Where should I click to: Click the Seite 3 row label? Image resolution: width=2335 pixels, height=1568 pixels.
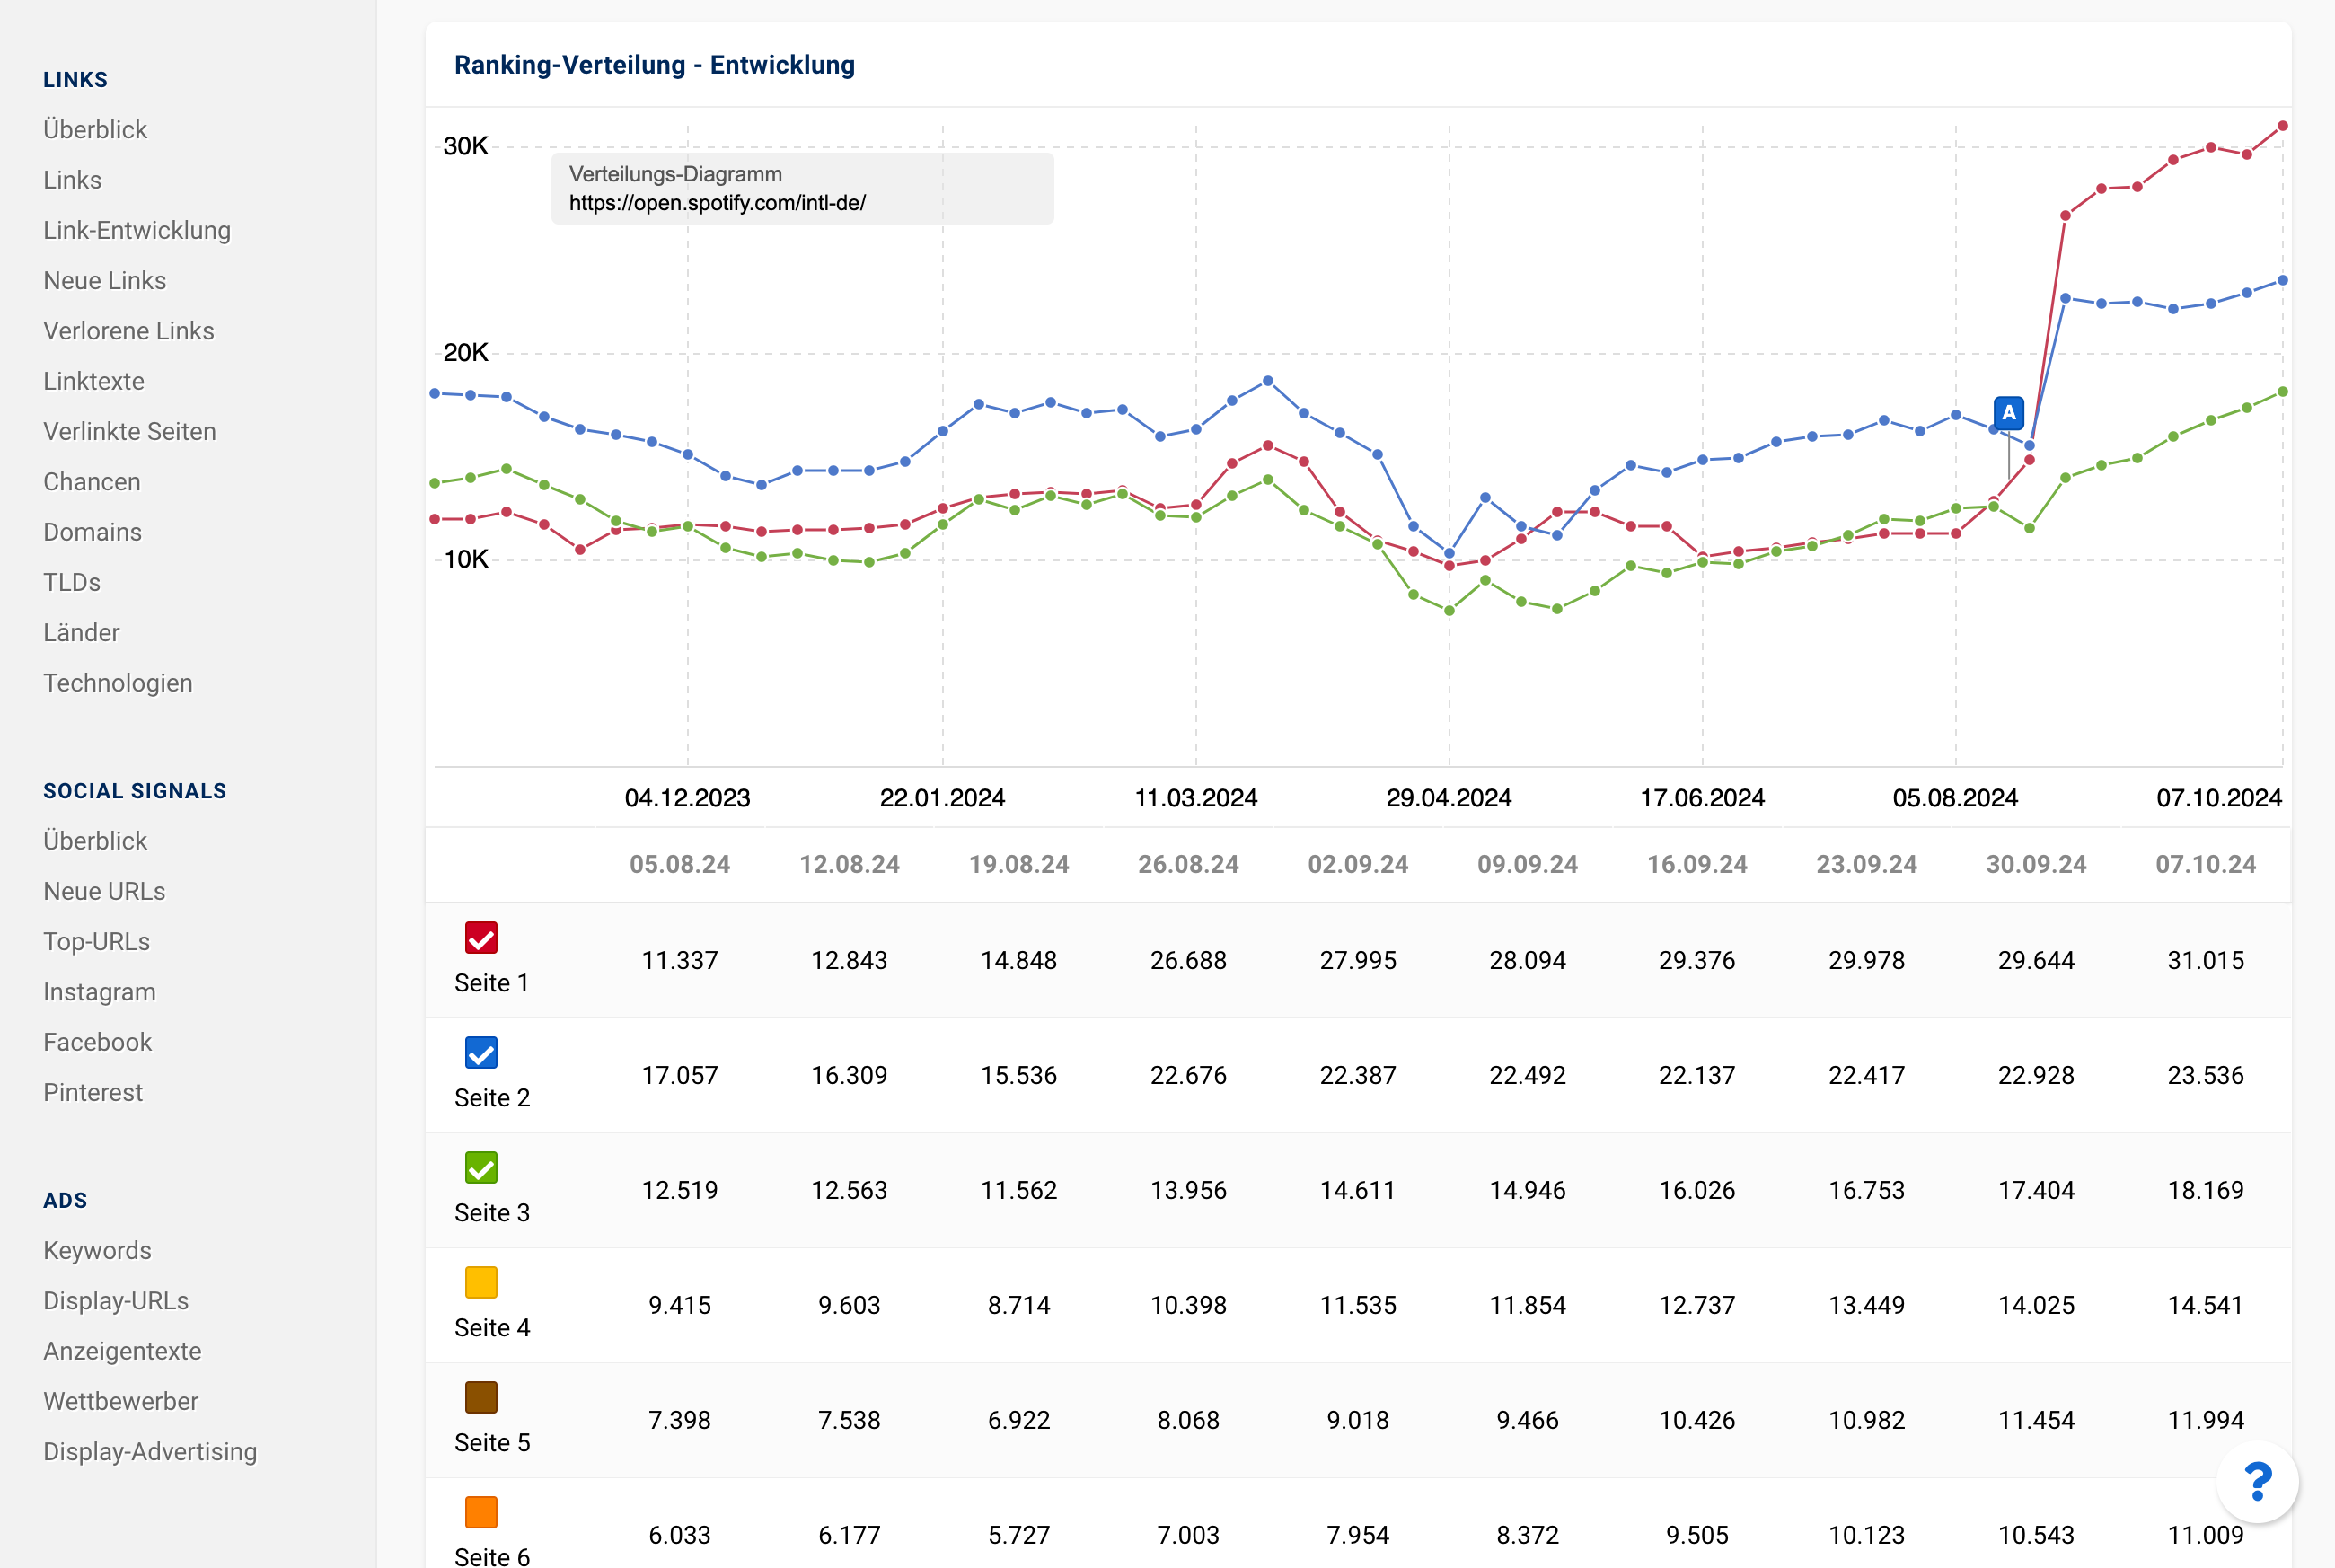click(x=492, y=1213)
